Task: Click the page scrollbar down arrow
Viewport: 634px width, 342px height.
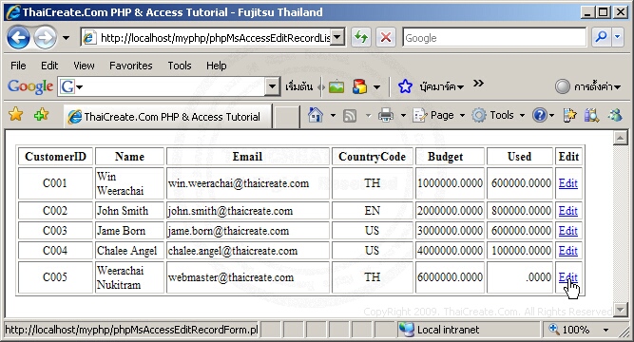Action: [x=621, y=310]
